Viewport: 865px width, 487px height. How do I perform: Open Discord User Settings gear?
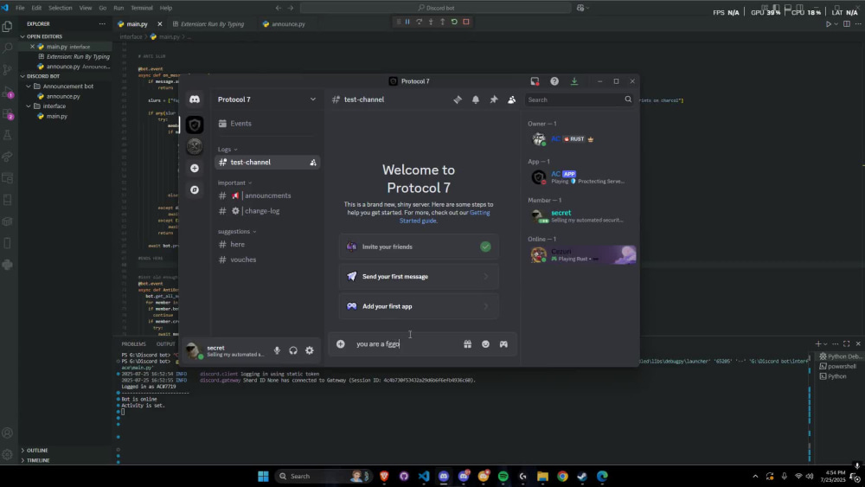click(x=310, y=351)
